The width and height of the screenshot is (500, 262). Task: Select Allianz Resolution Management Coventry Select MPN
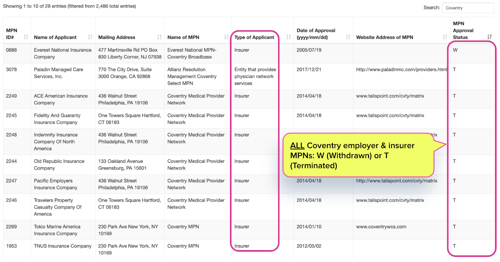[x=192, y=76]
